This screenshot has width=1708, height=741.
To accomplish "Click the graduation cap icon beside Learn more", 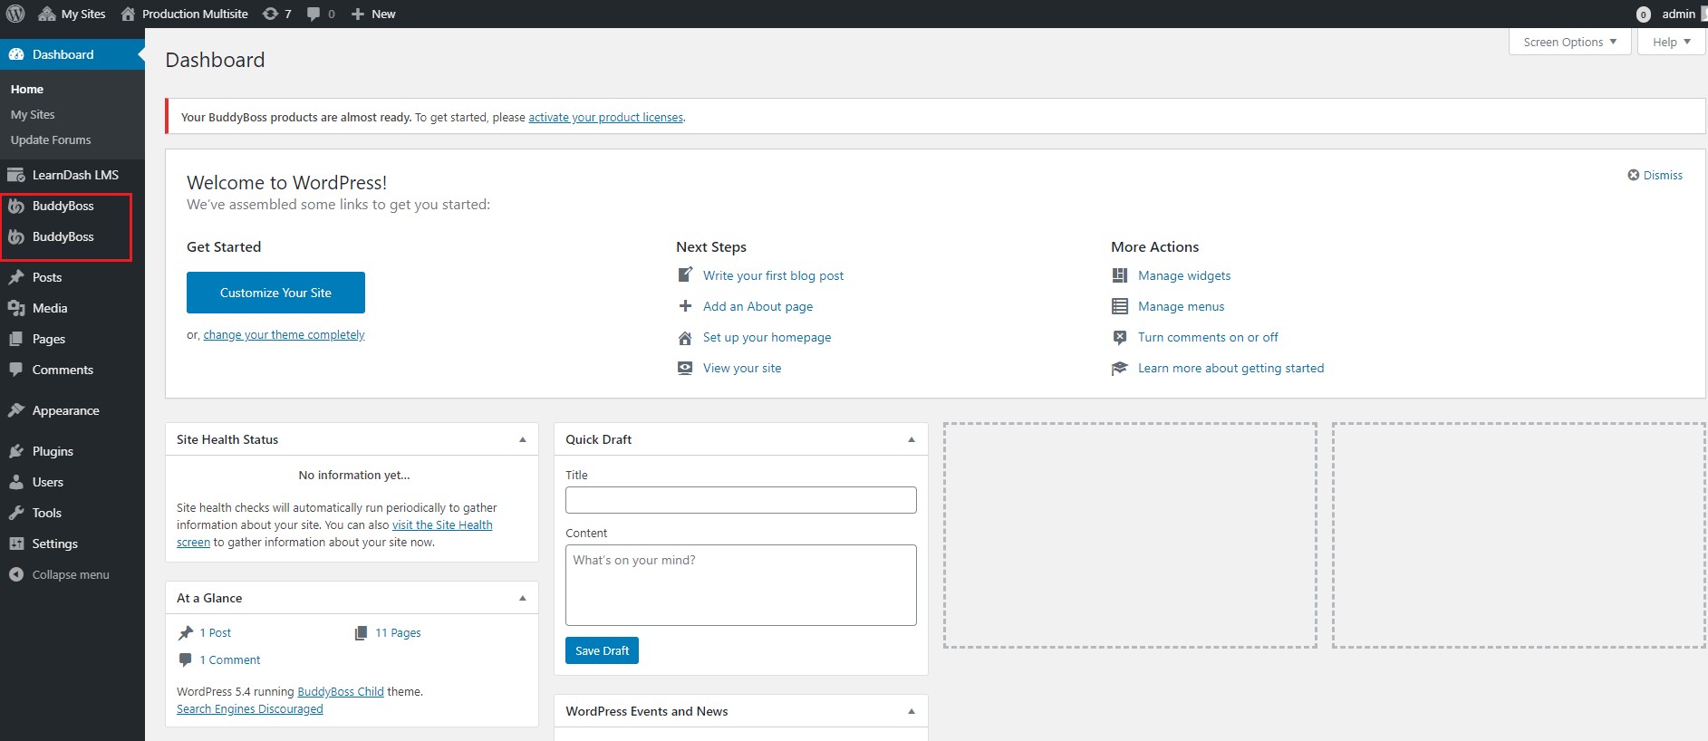I will tap(1120, 368).
